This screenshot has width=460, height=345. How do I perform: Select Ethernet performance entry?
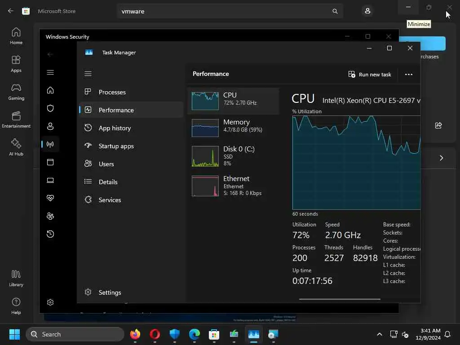pyautogui.click(x=233, y=186)
